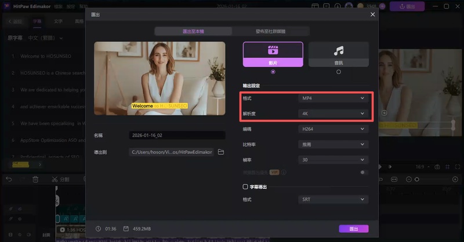Click the timeline zoom slider handle
This screenshot has height=242, width=464.
[x=416, y=179]
